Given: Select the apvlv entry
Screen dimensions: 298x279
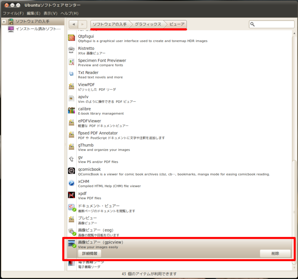Looking at the screenshot, I should [180, 99].
